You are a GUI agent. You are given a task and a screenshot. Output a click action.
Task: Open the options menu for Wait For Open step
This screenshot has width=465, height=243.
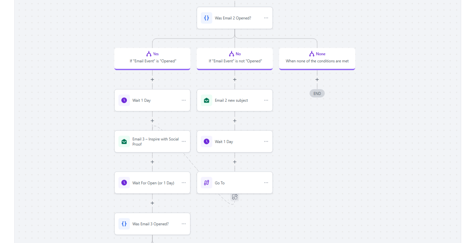click(x=184, y=183)
